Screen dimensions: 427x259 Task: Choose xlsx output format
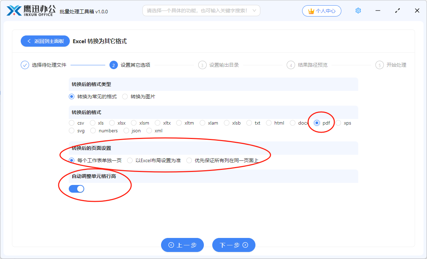click(112, 123)
